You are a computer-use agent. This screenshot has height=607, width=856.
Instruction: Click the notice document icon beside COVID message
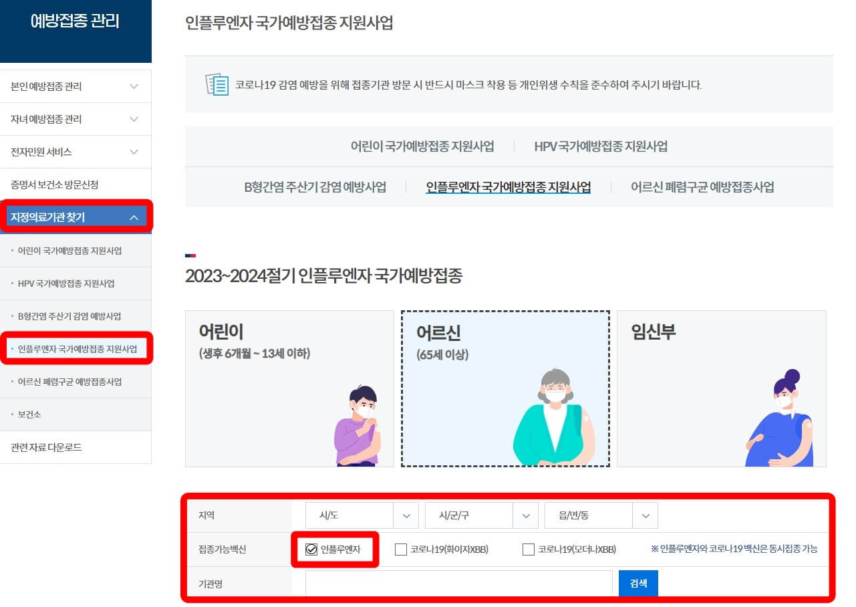[217, 85]
